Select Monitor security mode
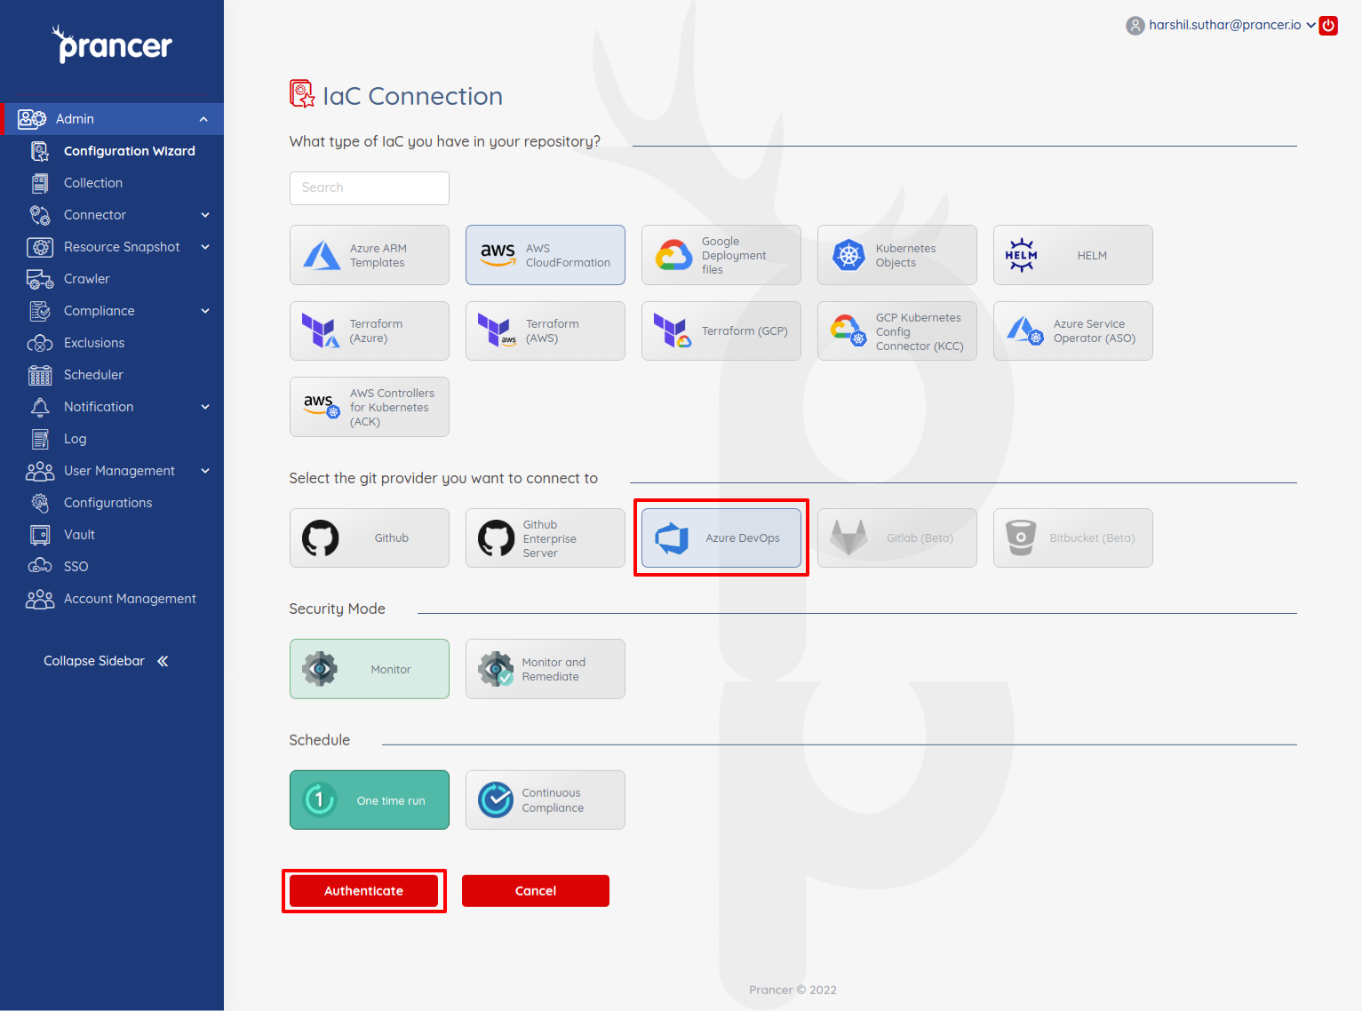 point(370,669)
